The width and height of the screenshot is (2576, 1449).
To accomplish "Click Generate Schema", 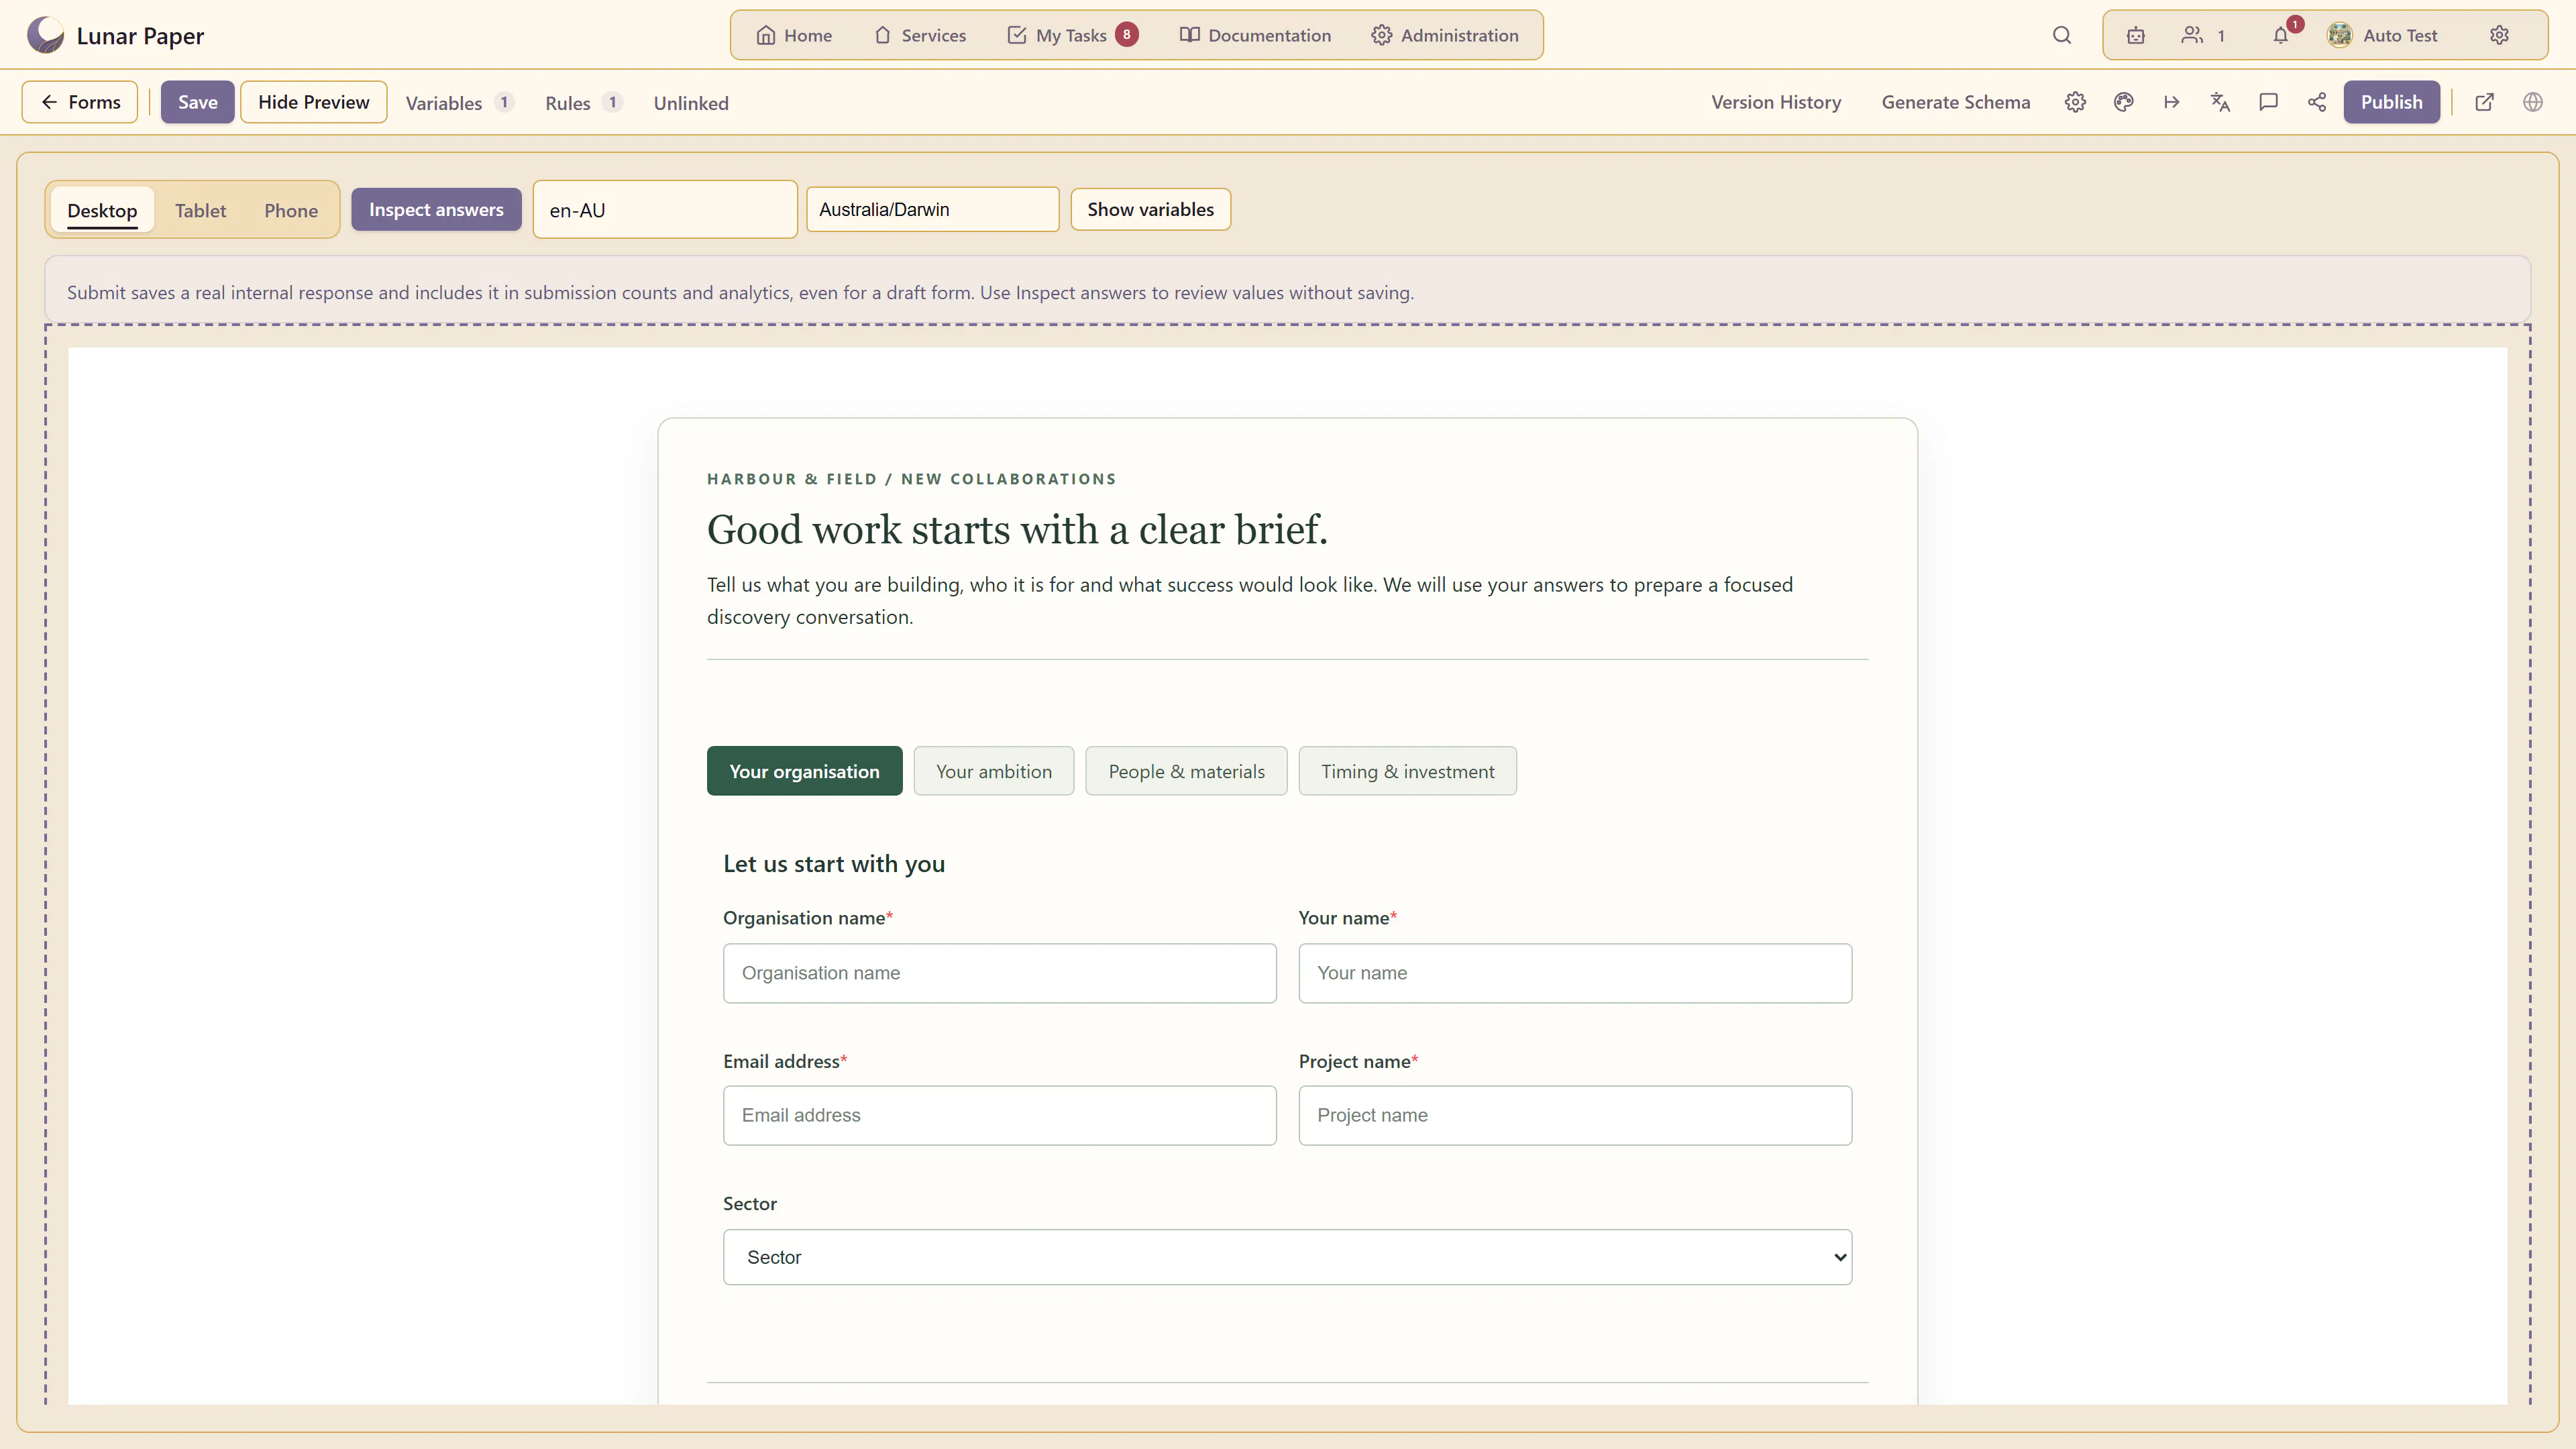I will coord(1956,102).
